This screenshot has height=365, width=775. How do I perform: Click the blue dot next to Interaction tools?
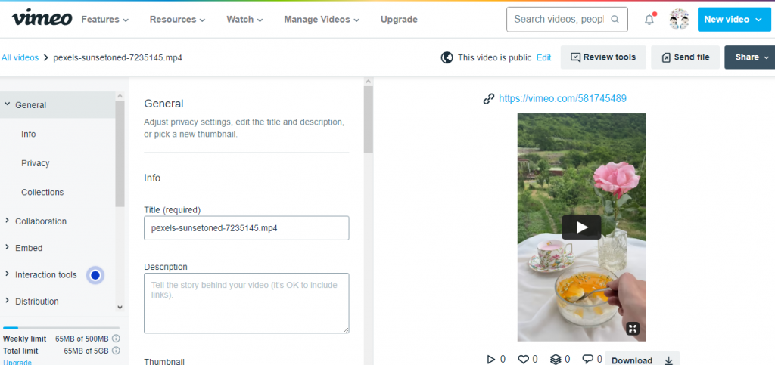95,275
